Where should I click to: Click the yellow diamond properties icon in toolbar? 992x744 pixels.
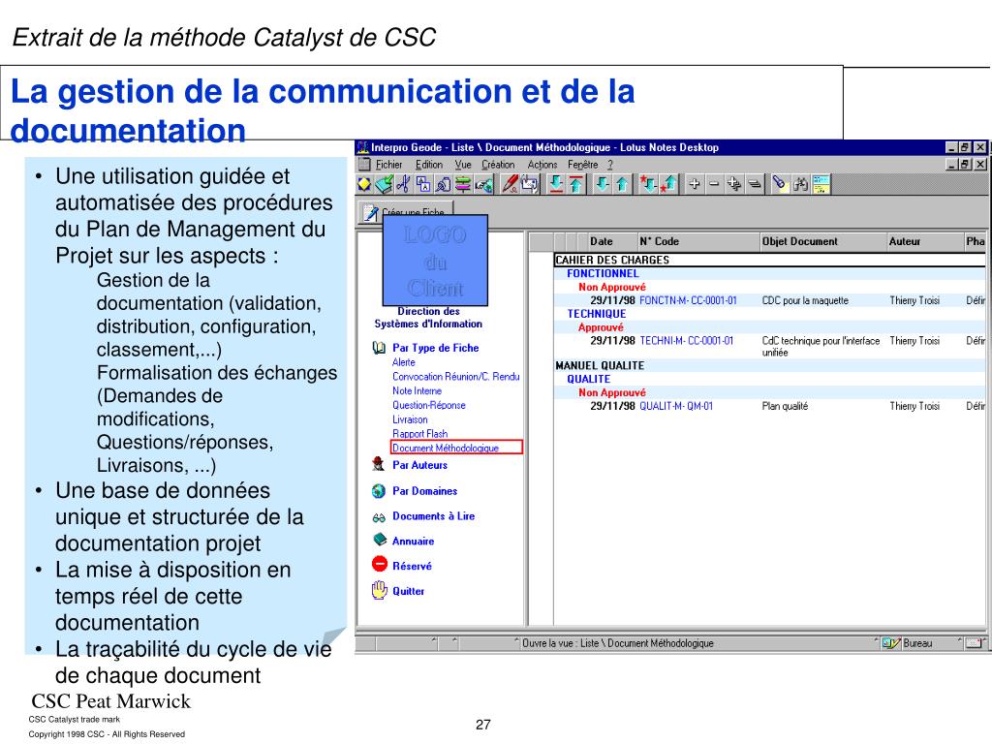365,184
